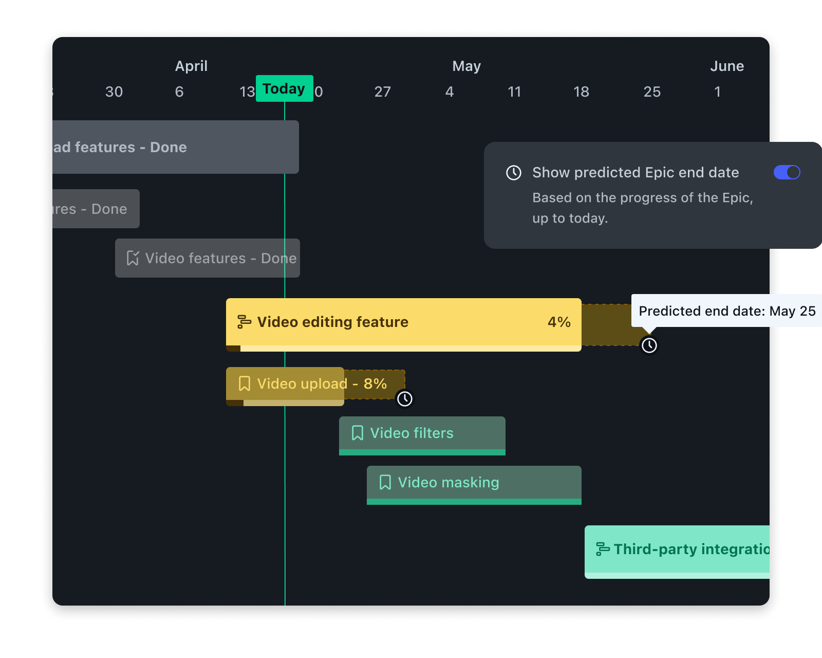The height and width of the screenshot is (658, 822).
Task: Click the clock icon ending Video editing feature prediction
Action: click(x=649, y=345)
